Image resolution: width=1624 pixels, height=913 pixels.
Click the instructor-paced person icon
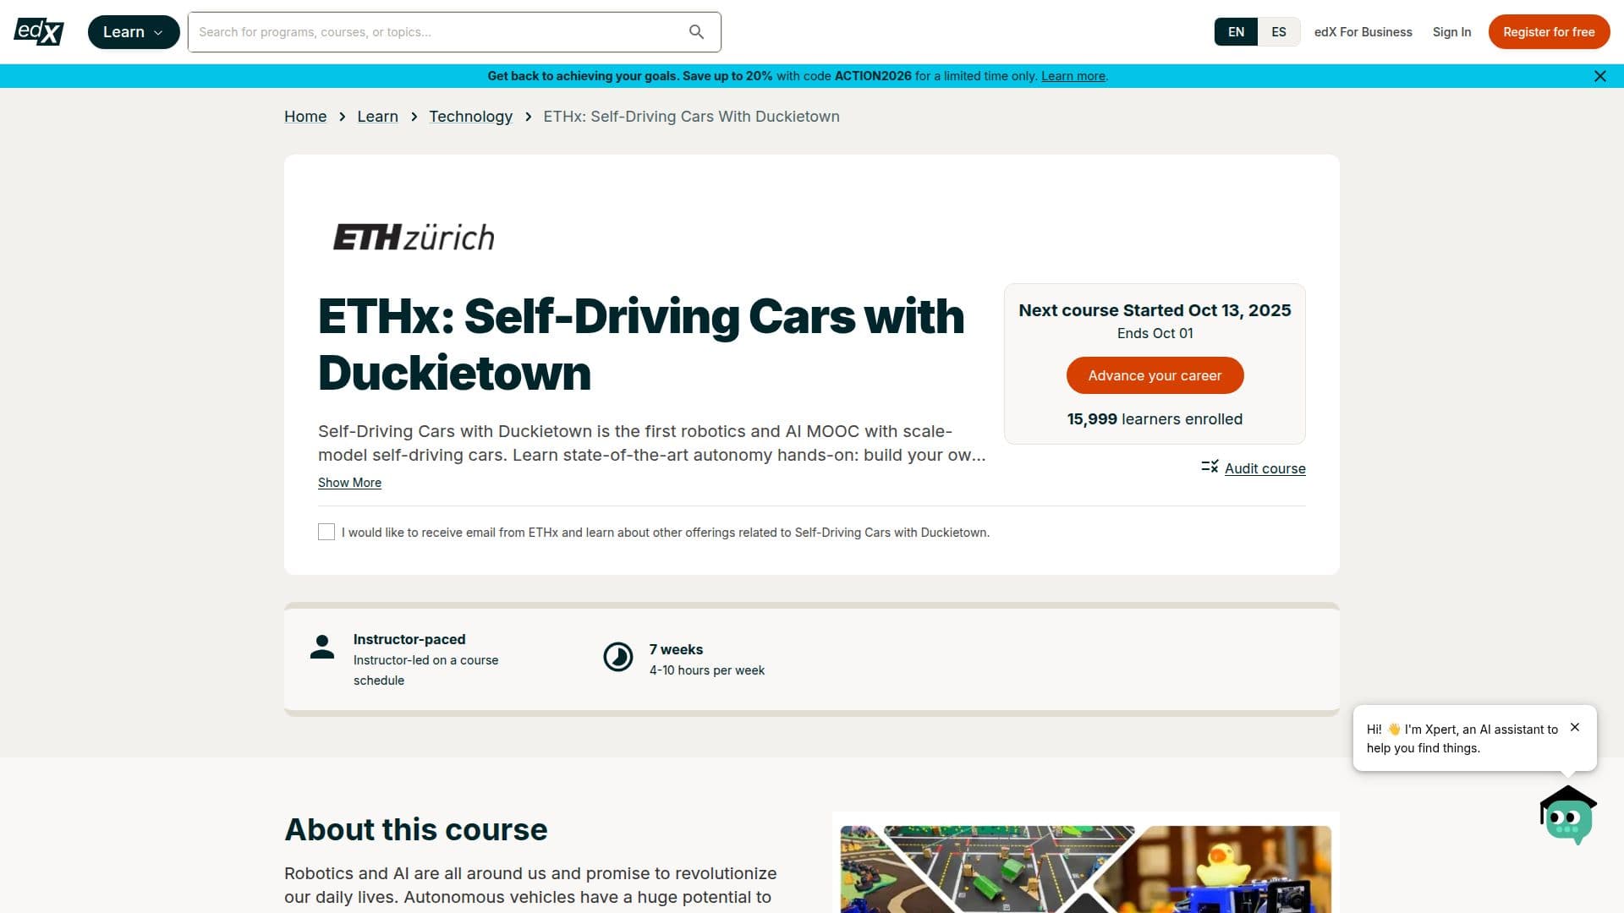click(322, 647)
